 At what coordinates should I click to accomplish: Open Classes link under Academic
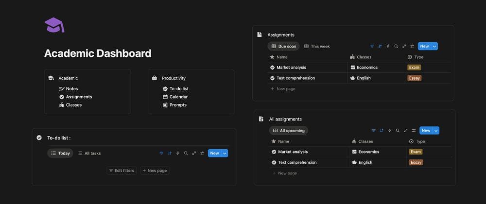(x=70, y=105)
